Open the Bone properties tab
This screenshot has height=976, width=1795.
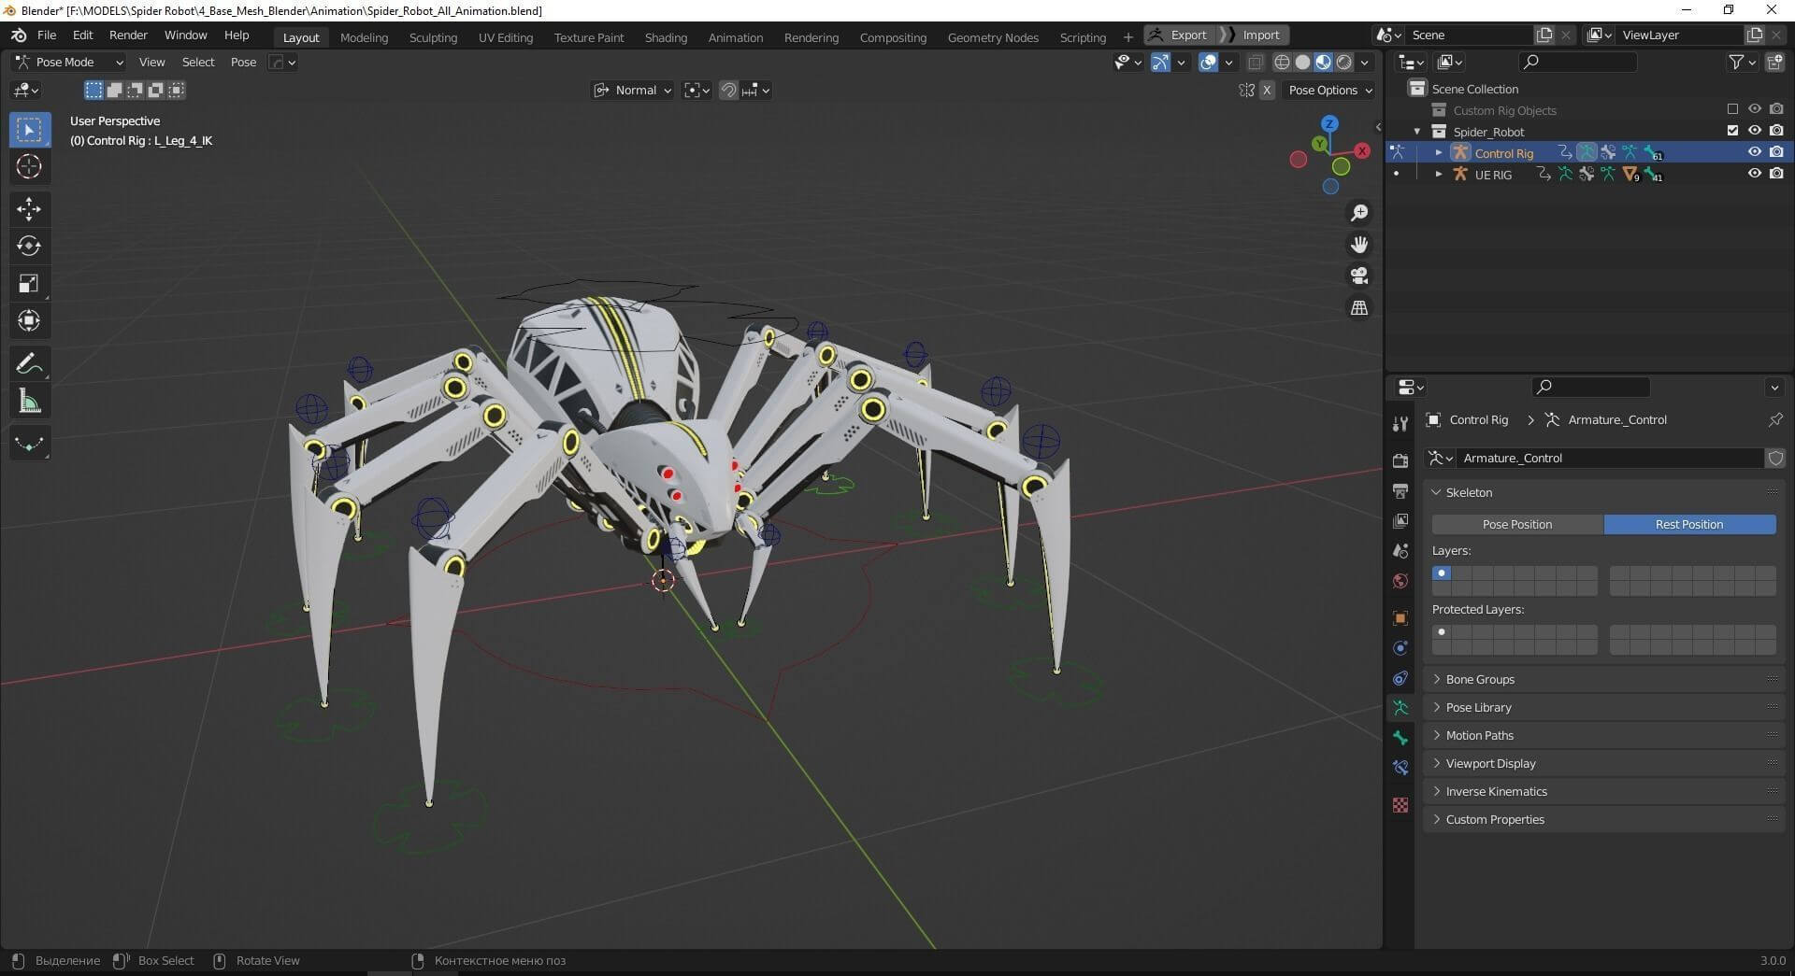point(1400,738)
